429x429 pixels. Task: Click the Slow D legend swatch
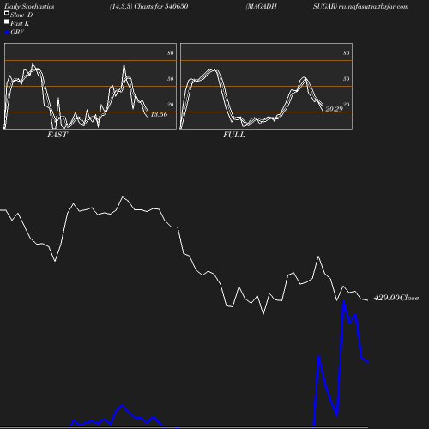pos(7,13)
